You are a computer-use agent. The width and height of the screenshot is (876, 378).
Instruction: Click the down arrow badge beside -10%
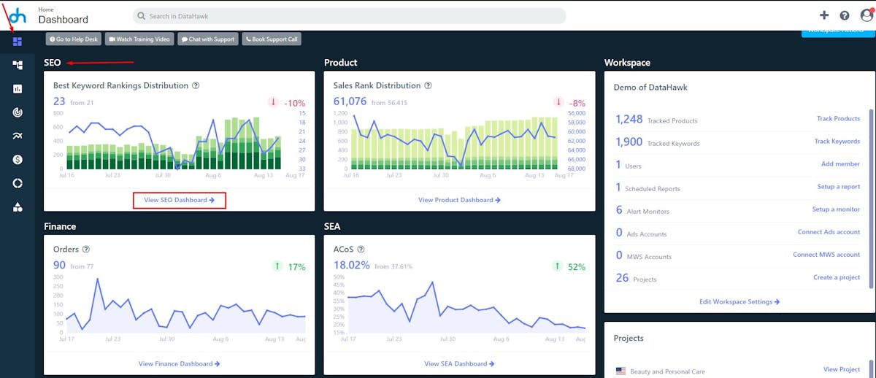pos(273,102)
